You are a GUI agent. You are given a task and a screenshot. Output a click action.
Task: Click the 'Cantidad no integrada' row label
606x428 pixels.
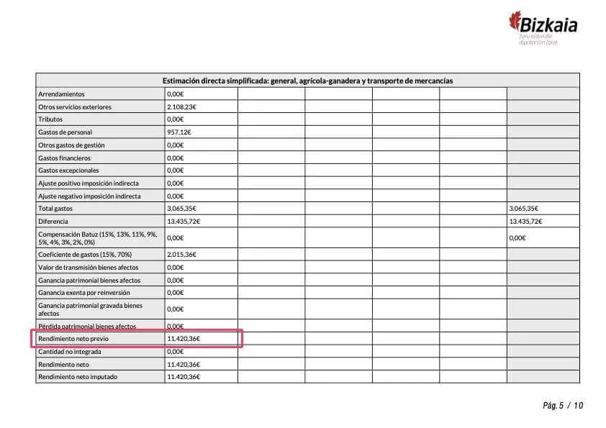point(70,352)
